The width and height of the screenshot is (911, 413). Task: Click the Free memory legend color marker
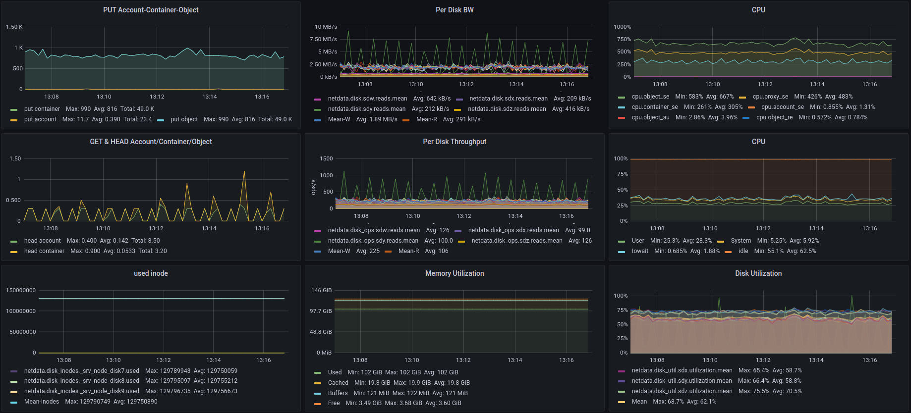tap(318, 404)
